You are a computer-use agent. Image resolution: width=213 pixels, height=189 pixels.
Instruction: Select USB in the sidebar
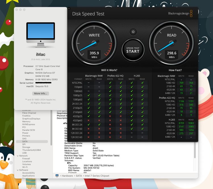24,153
